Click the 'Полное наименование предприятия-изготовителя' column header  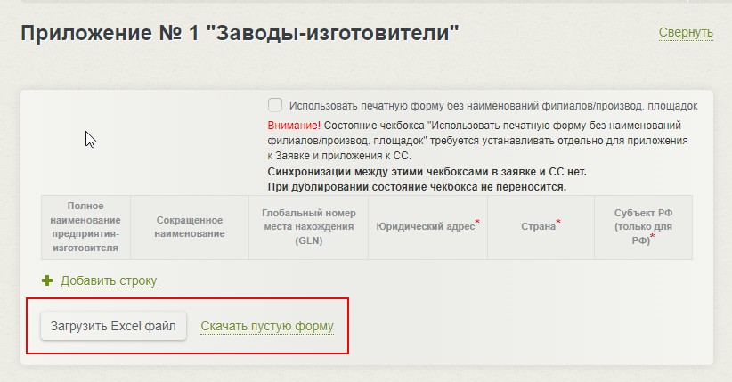(85, 227)
